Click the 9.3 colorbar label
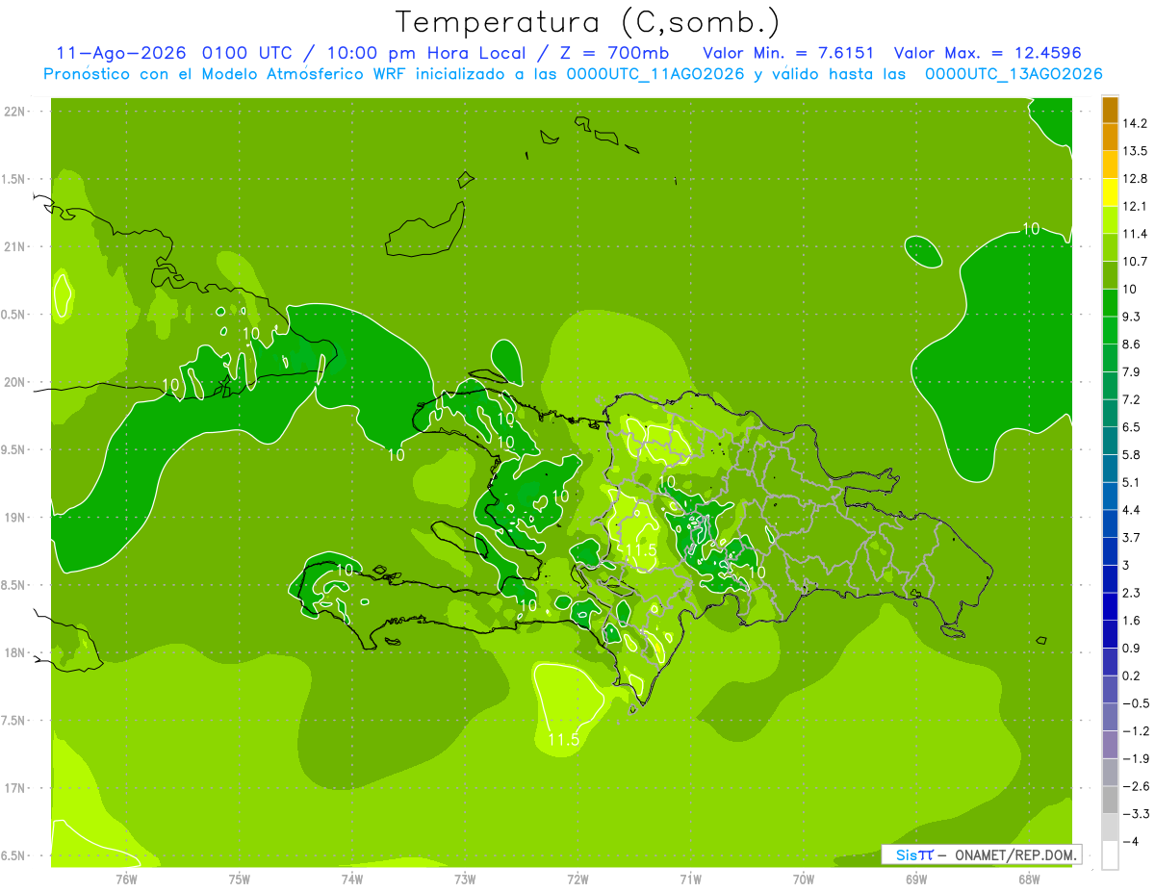The width and height of the screenshot is (1155, 892). (1131, 317)
